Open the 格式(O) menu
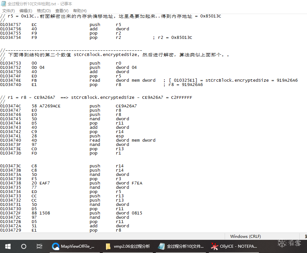 44,11
